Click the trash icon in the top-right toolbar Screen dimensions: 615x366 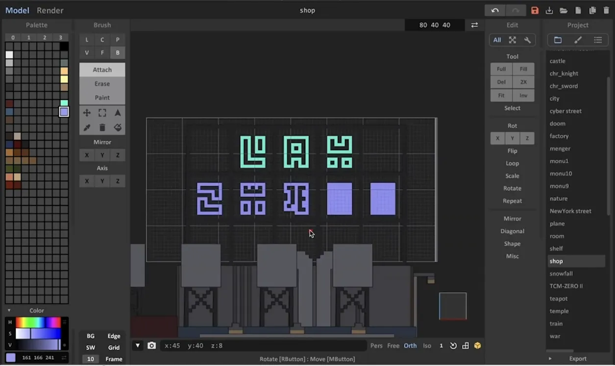click(x=607, y=10)
